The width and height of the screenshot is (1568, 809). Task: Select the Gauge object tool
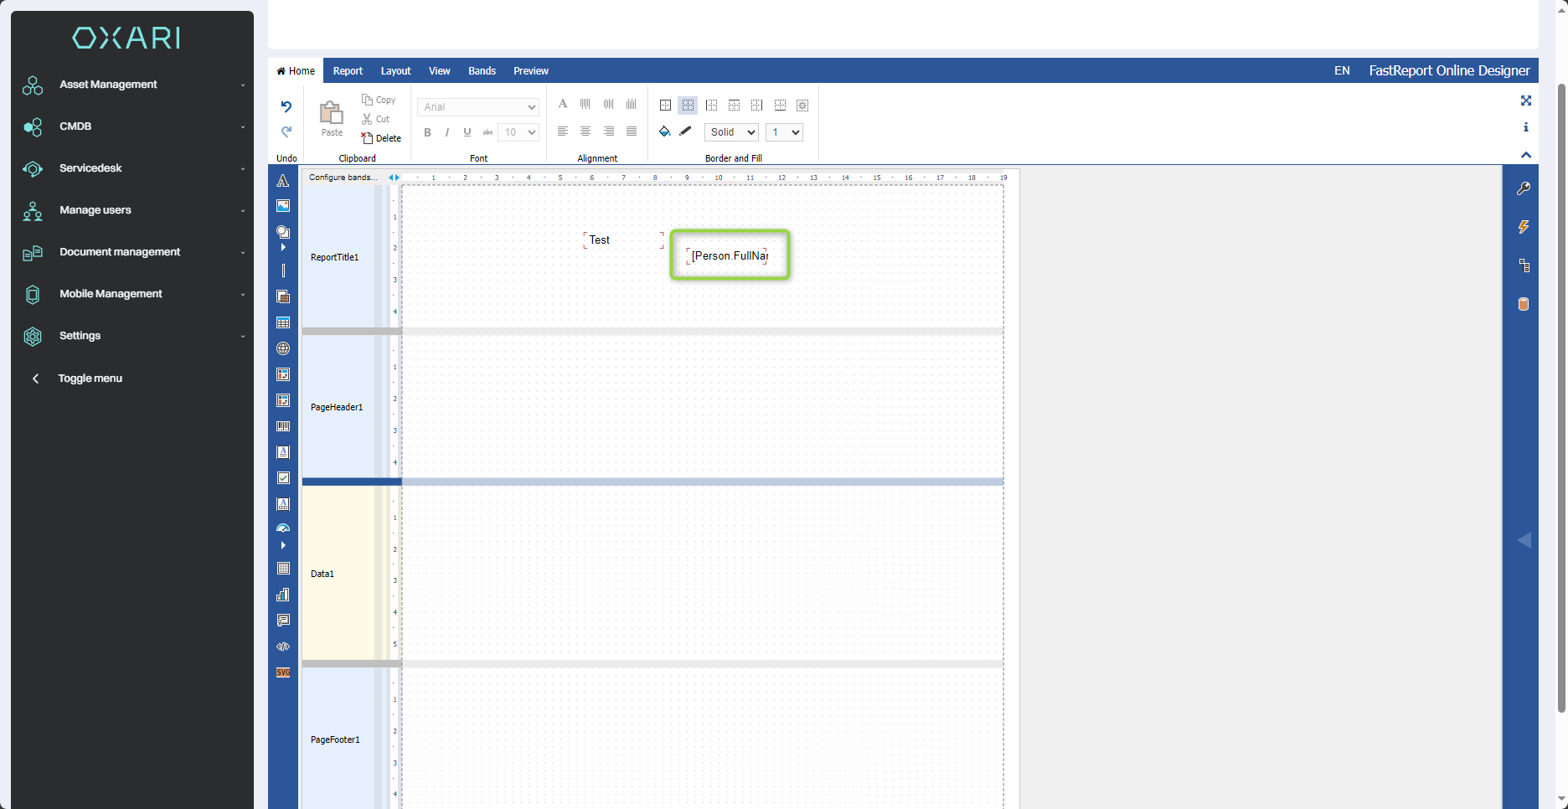[283, 528]
